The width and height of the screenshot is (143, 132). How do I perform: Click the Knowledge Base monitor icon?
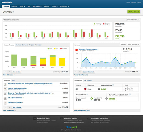click(35, 118)
